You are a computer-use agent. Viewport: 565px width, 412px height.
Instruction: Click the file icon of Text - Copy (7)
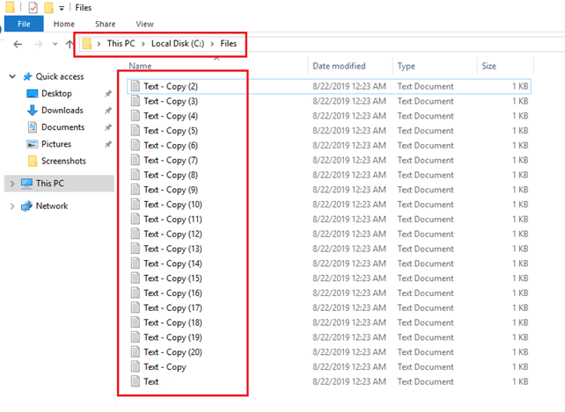pos(136,160)
